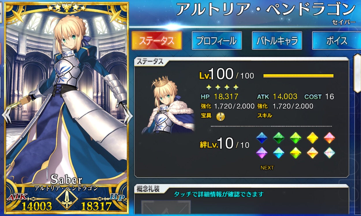Click the dark green bond crystal
The height and width of the screenshot is (216, 361).
click(279, 138)
